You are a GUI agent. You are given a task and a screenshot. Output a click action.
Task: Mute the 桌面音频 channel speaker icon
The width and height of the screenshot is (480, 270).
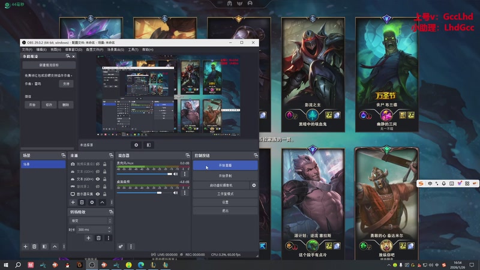(x=175, y=193)
